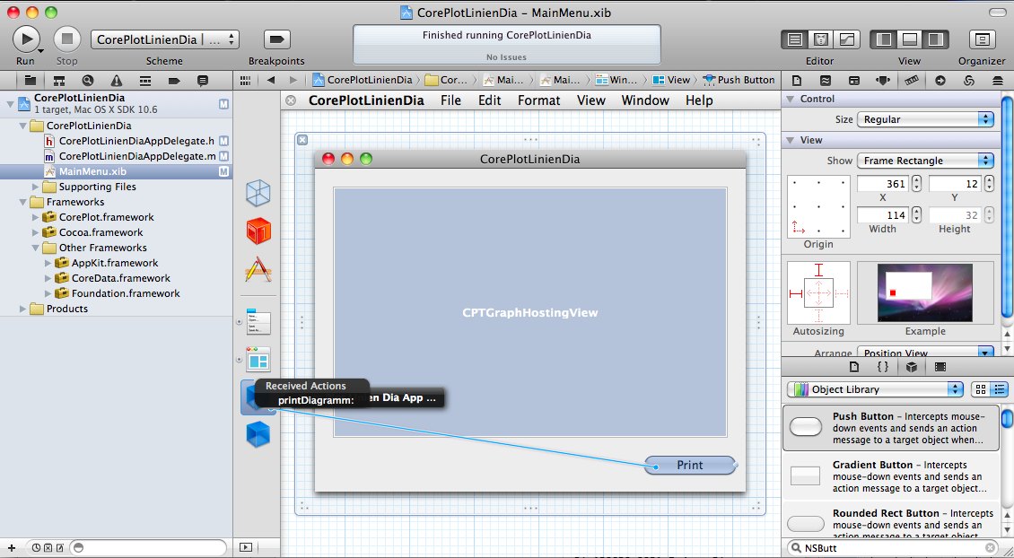Image resolution: width=1014 pixels, height=558 pixels.
Task: Open the CorePlotLinienDia Scheme dropdown
Action: [165, 39]
